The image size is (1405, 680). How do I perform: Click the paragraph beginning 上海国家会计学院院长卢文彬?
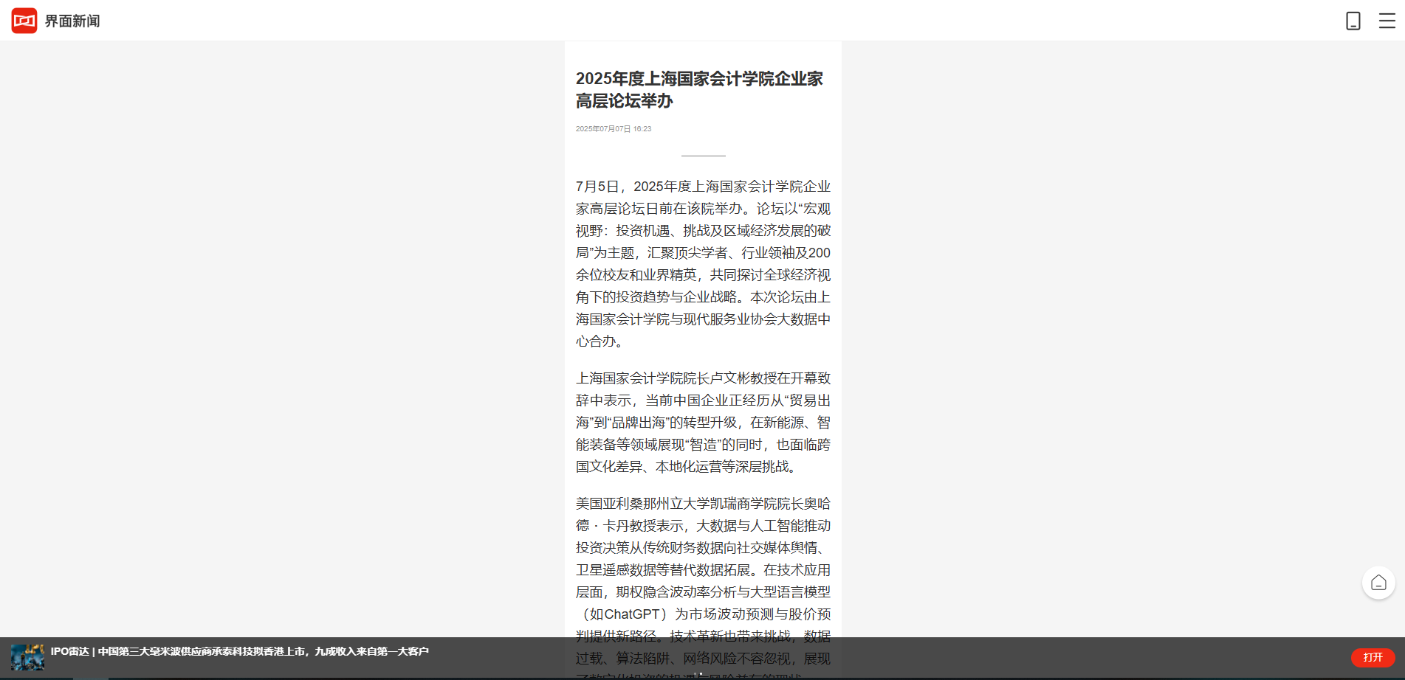703,422
